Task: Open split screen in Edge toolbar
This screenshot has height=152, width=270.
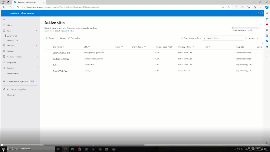Action: click(x=236, y=7)
